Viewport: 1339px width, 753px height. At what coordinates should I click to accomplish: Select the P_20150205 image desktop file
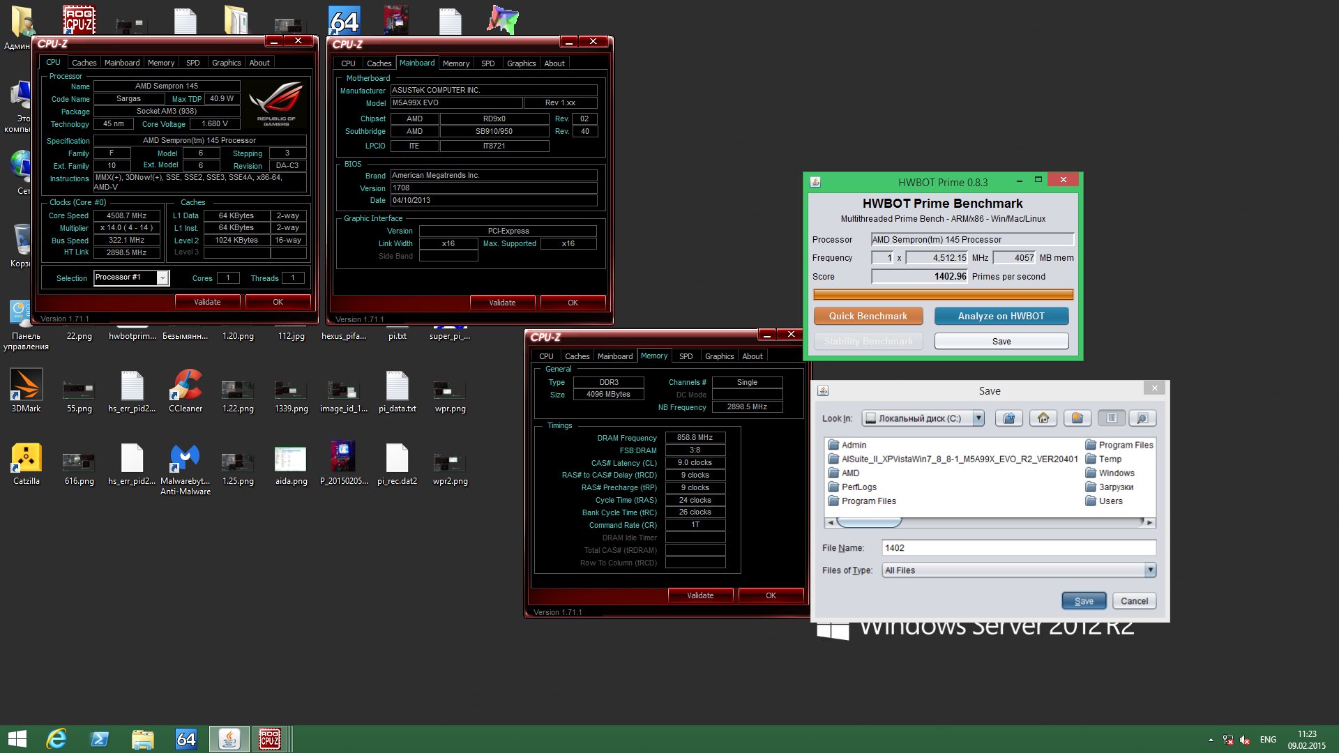pos(344,463)
